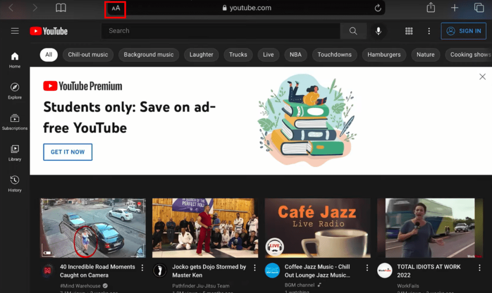Open Jocko gets Dojo Stormed title link
492x293 pixels.
(209, 271)
